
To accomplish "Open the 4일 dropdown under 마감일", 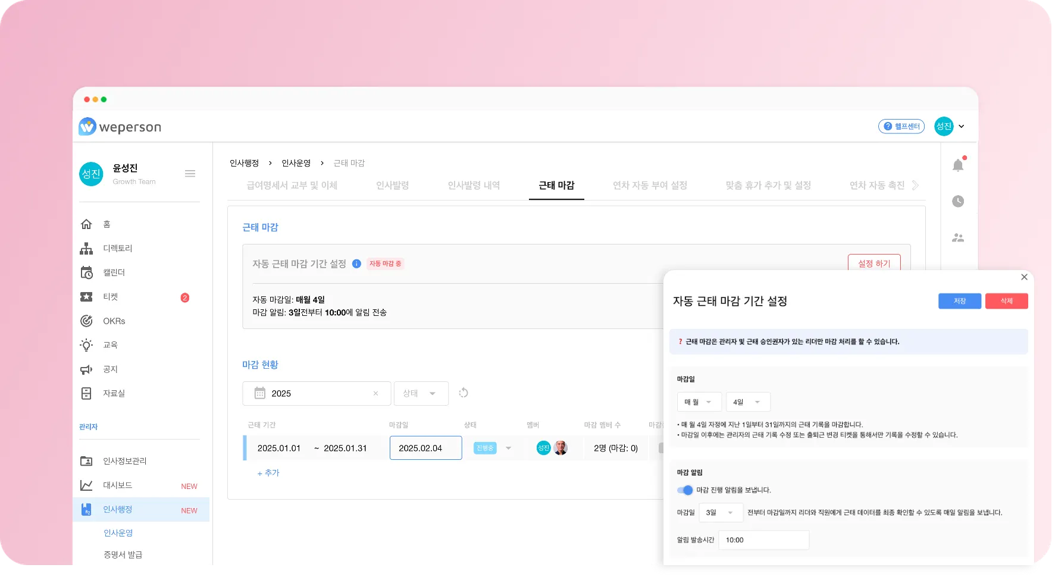I will 748,402.
